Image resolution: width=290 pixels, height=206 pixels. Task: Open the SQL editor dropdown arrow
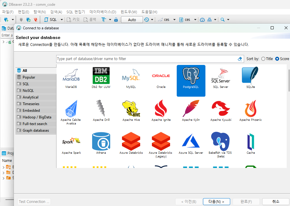tap(62, 20)
